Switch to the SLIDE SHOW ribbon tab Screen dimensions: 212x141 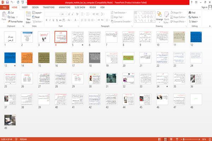point(80,7)
